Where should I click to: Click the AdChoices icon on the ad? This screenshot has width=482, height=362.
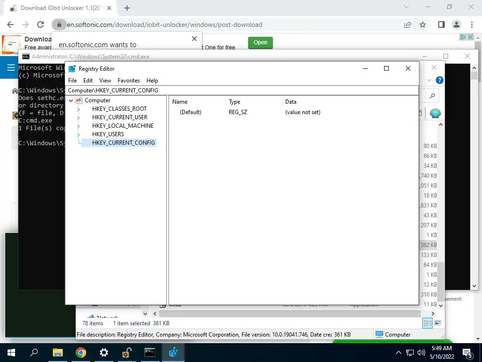463,37
